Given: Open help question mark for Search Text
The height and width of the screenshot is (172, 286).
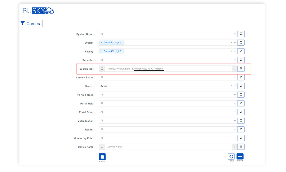Looking at the screenshot, I should point(235,69).
